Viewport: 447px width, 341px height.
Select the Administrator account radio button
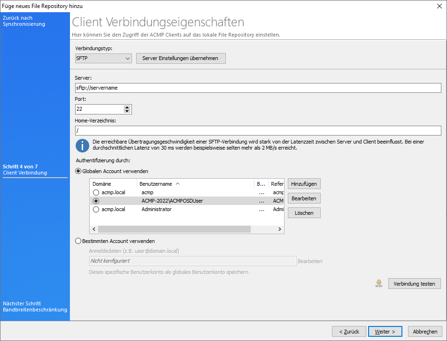click(97, 209)
